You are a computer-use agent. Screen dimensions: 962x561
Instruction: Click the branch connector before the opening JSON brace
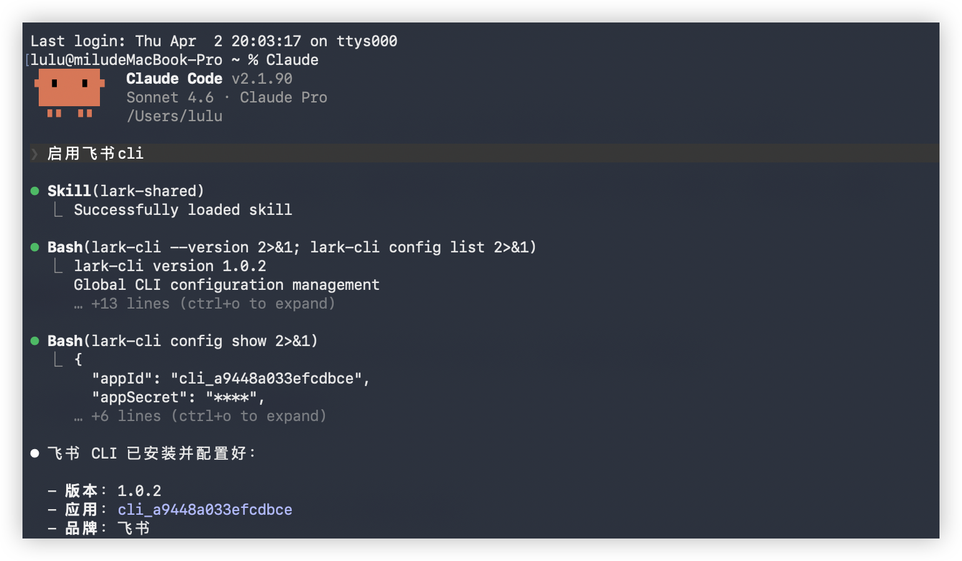58,360
